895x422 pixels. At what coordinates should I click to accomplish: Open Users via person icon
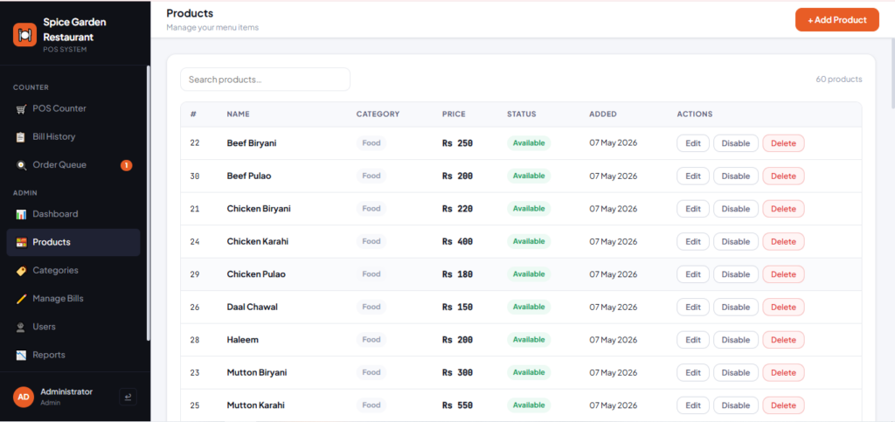coord(21,327)
